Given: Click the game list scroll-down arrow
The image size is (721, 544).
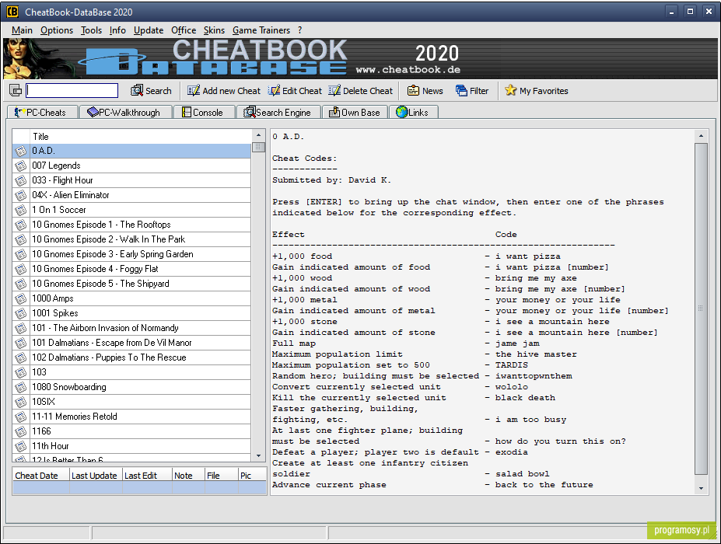Looking at the screenshot, I should point(258,455).
